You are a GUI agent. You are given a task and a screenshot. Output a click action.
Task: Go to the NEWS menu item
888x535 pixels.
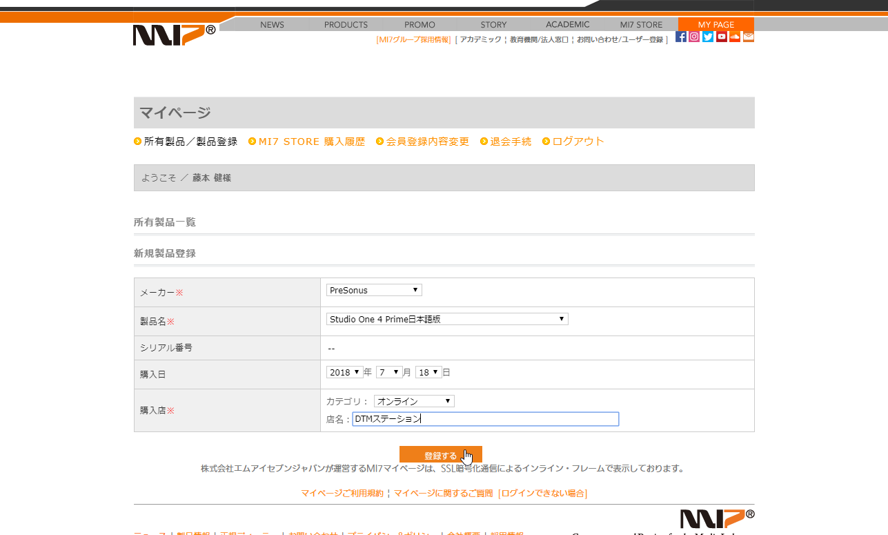(x=273, y=24)
